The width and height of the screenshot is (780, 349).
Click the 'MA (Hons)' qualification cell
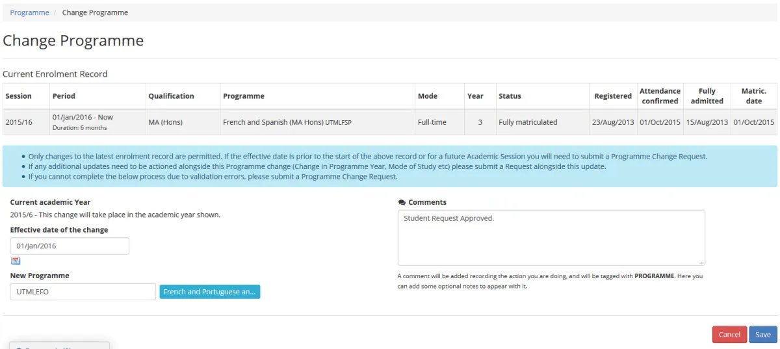pos(183,122)
